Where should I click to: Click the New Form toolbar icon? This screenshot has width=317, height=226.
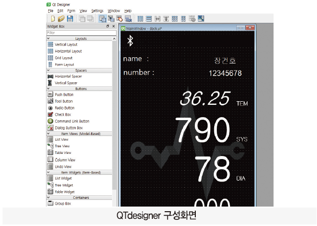[x=53, y=18]
